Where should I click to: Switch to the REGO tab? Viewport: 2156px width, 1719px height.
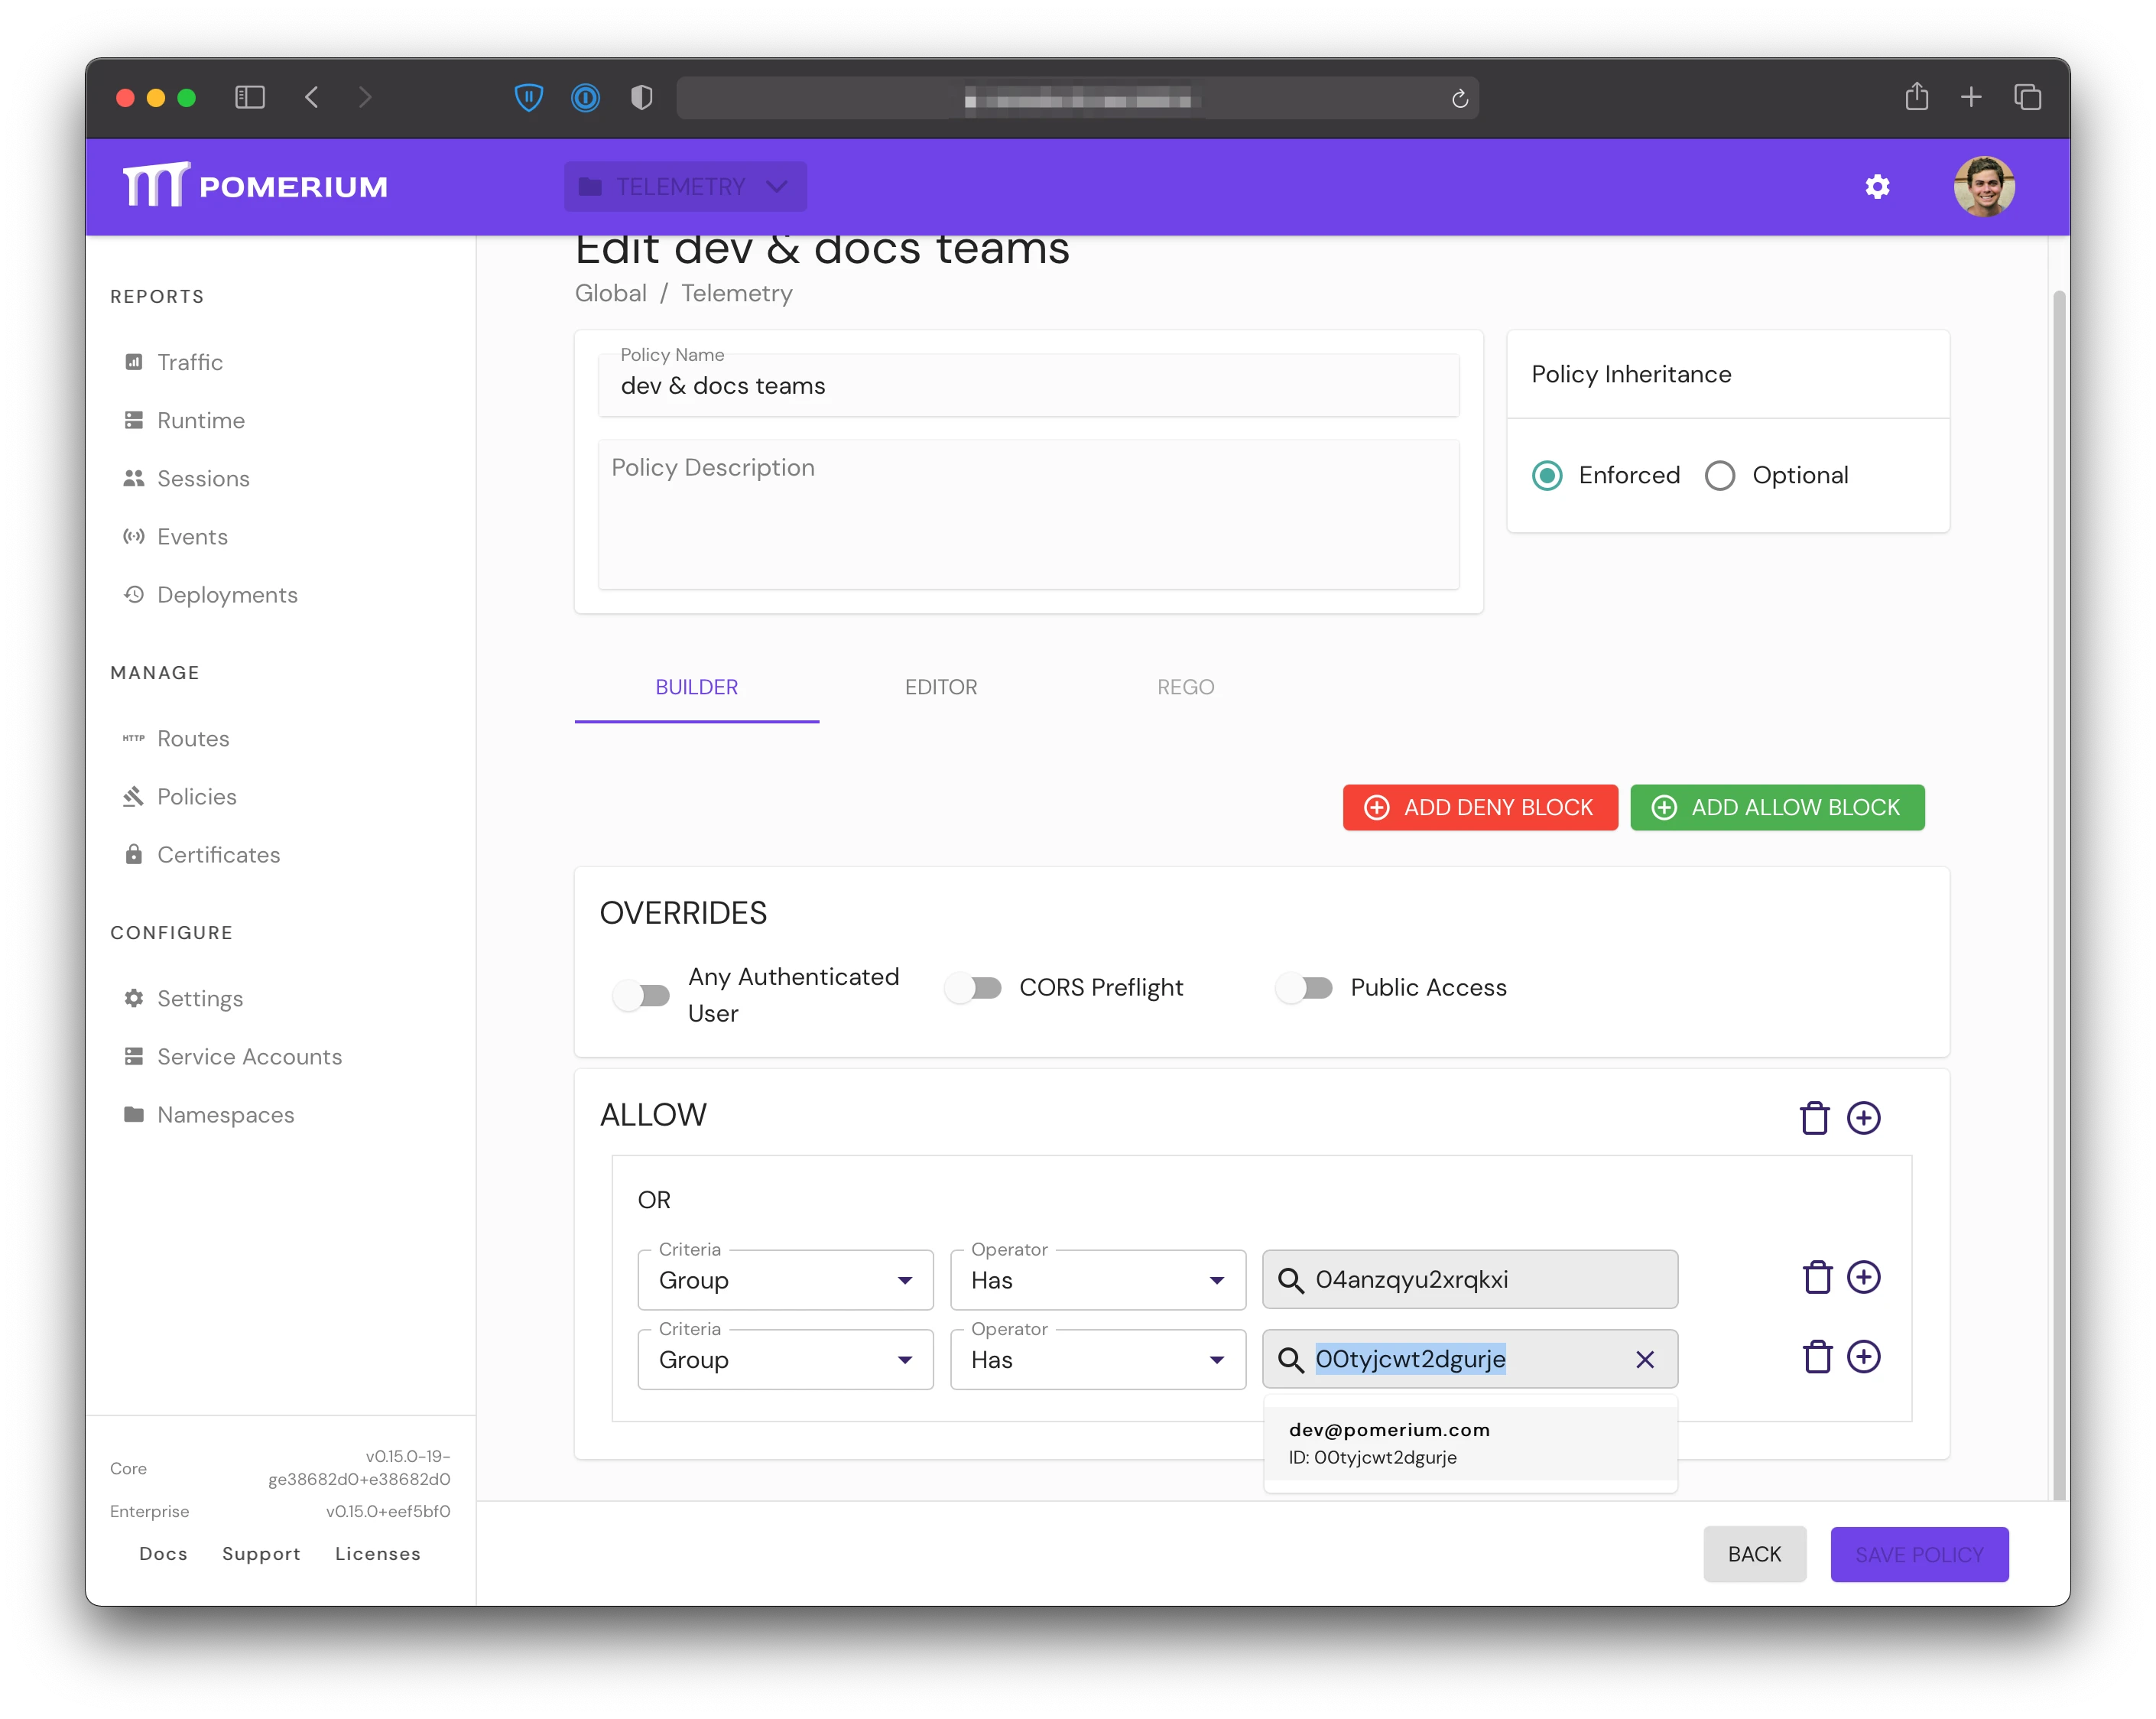pos(1185,687)
